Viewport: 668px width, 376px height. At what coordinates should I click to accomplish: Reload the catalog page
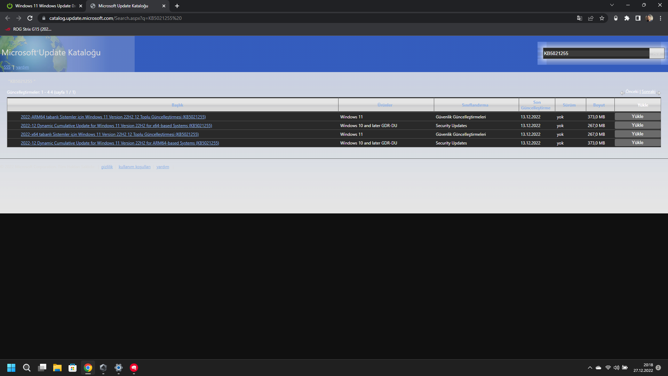coord(30,18)
